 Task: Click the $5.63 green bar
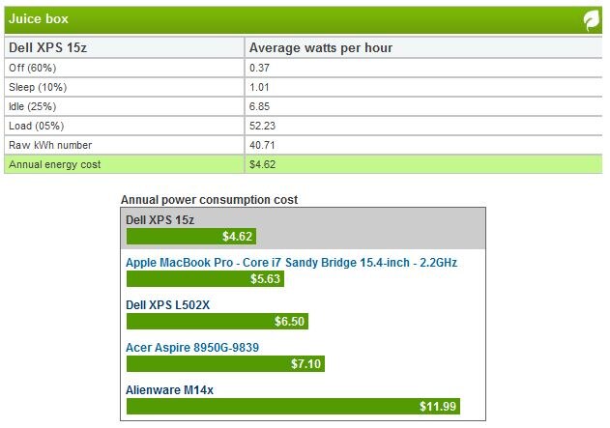click(x=205, y=278)
